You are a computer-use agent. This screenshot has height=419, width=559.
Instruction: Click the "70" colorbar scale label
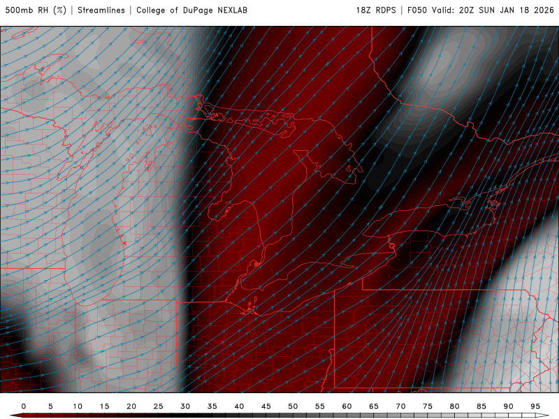tap(400, 406)
